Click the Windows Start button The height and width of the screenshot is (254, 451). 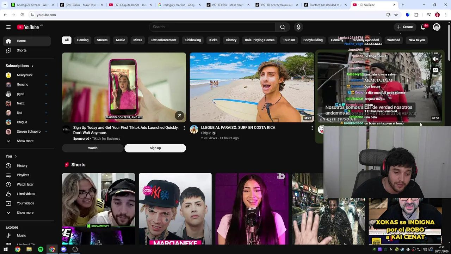(x=6, y=249)
